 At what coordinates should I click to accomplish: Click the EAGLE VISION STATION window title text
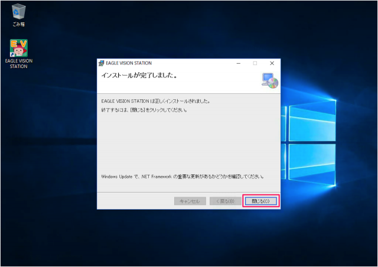129,63
